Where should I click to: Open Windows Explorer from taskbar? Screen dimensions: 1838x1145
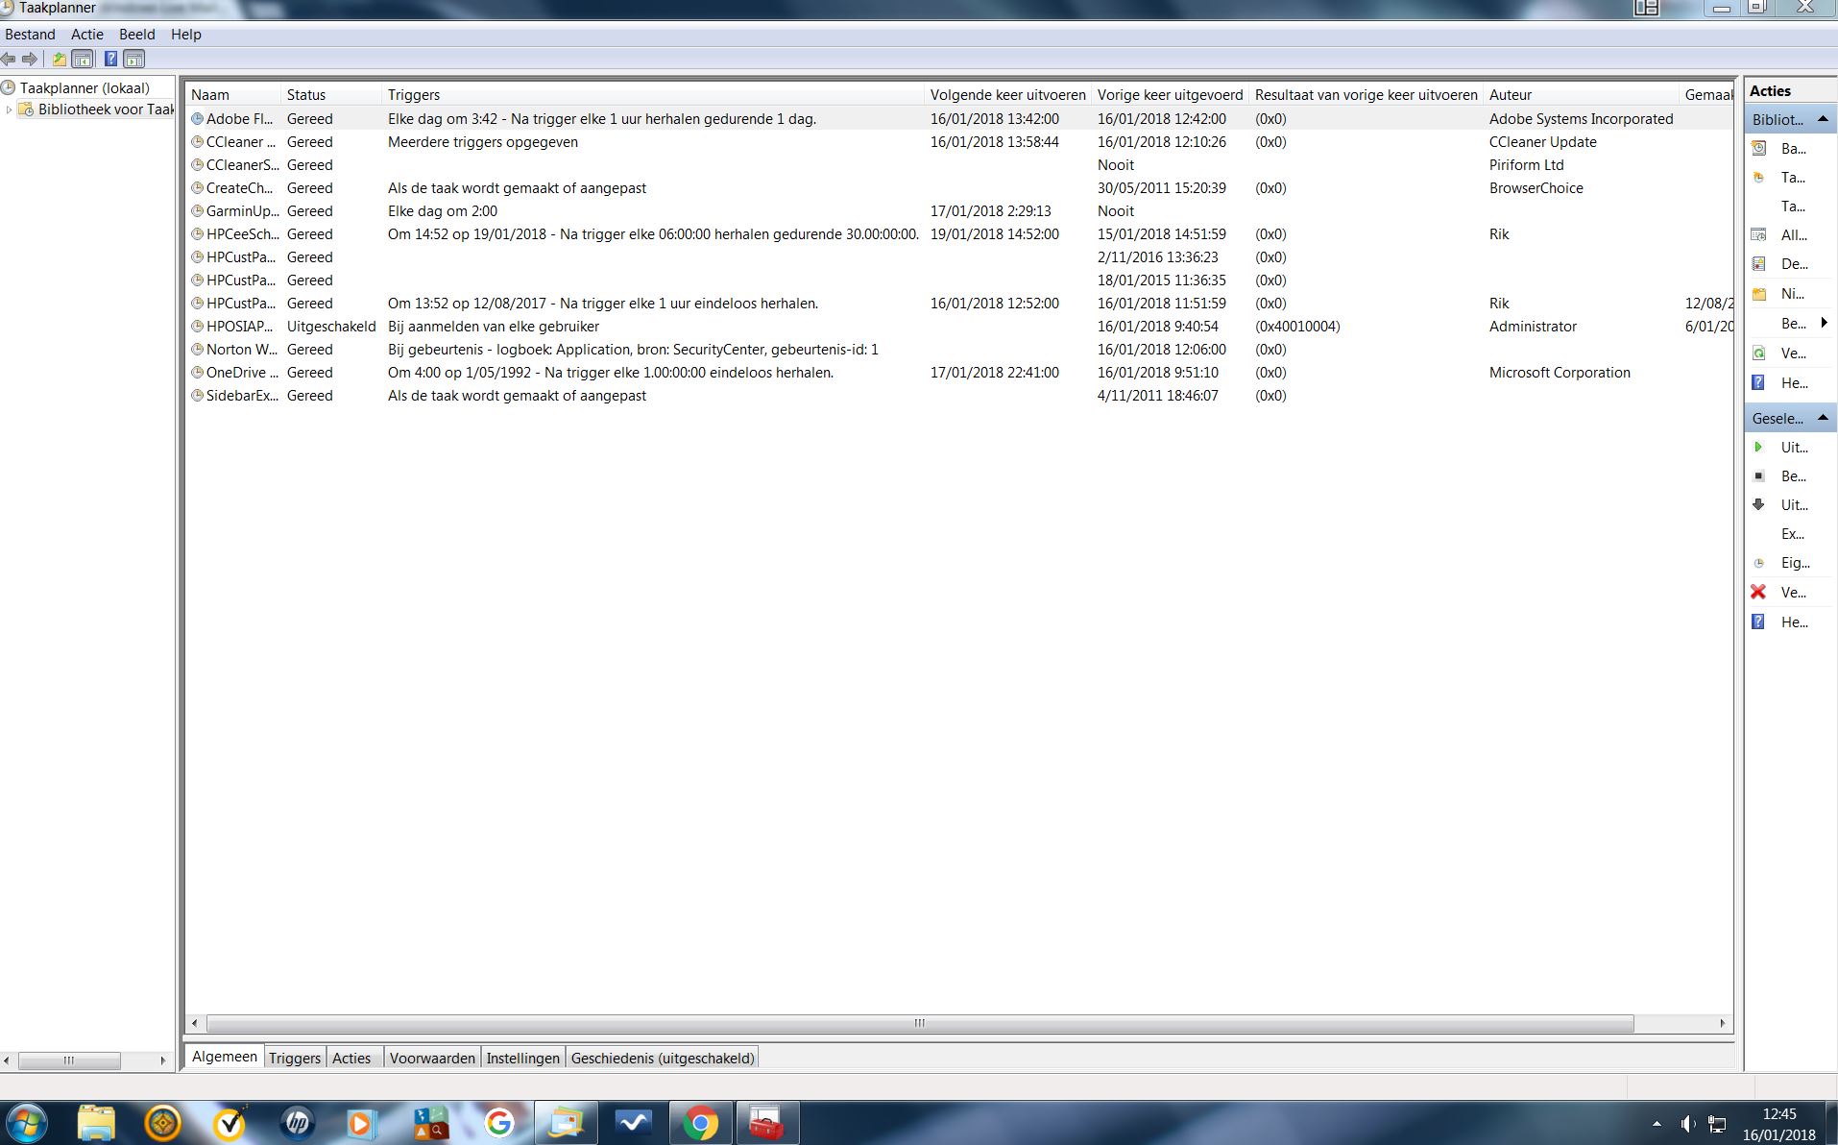(96, 1123)
